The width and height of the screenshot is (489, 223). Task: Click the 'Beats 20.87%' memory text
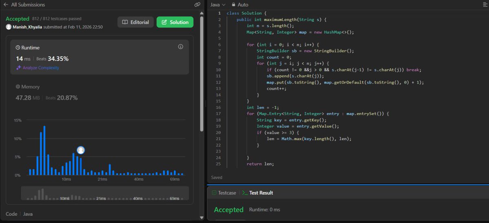point(62,98)
